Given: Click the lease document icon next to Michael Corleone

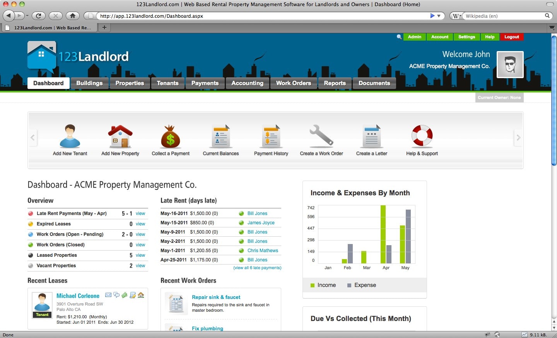Looking at the screenshot, I should pyautogui.click(x=133, y=295).
